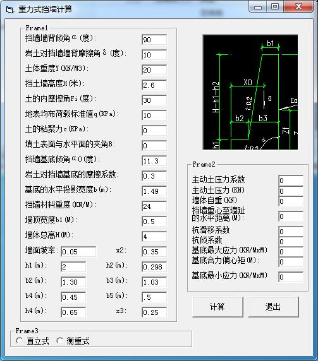The width and height of the screenshot is (318, 361).
Task: Focus the 土体重度 input showing 20
Action: 154,70
